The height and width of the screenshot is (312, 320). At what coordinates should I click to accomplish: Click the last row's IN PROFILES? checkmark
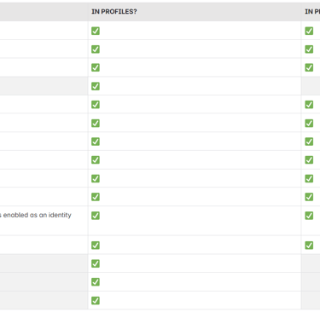[96, 300]
